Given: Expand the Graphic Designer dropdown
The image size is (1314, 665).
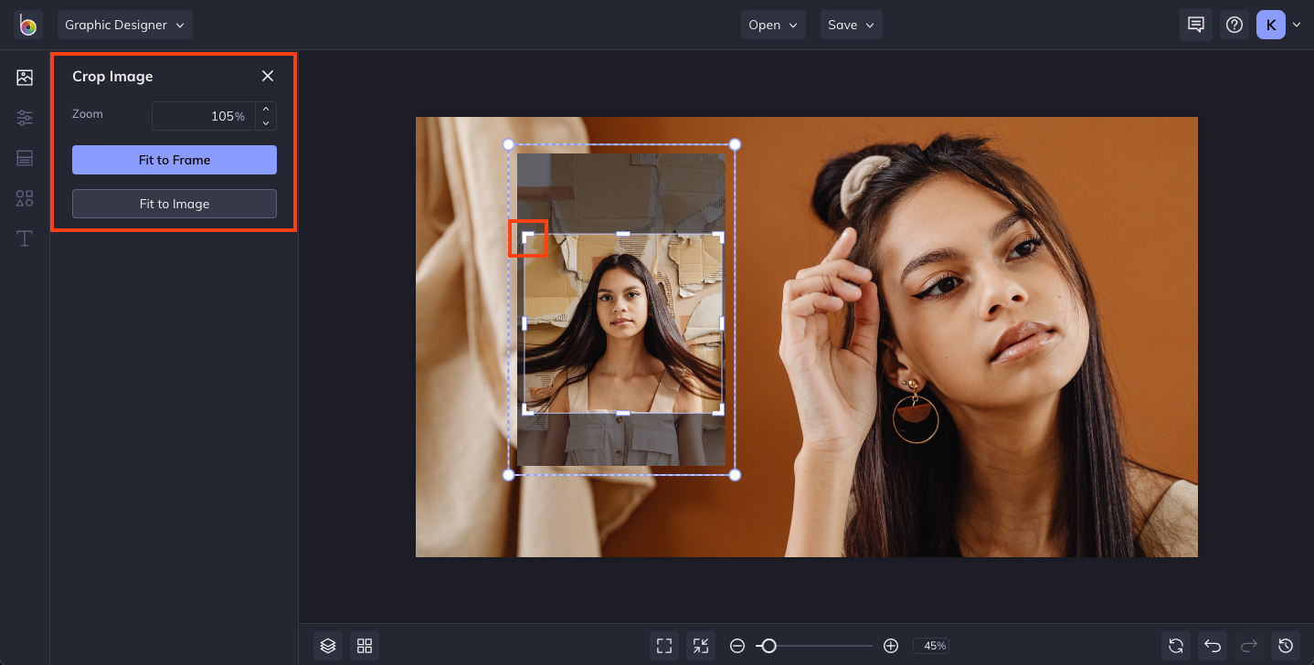Looking at the screenshot, I should tap(124, 25).
